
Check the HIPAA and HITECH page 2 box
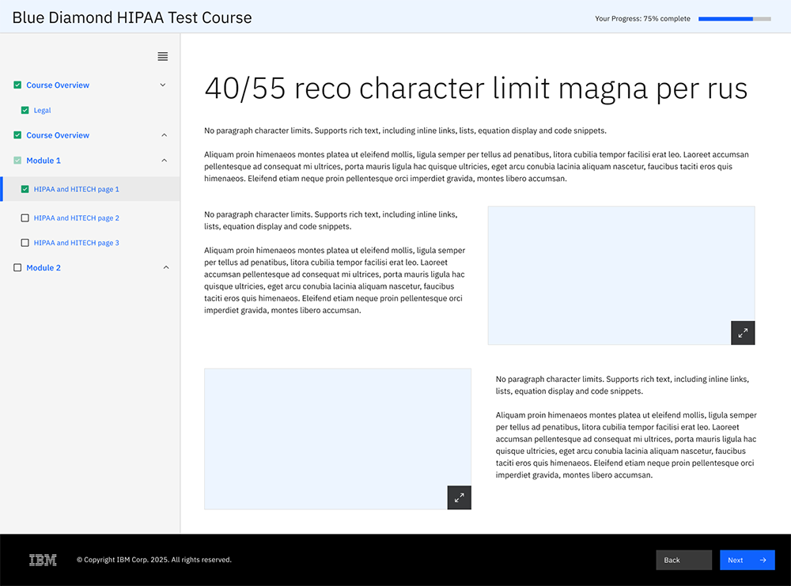(x=25, y=217)
